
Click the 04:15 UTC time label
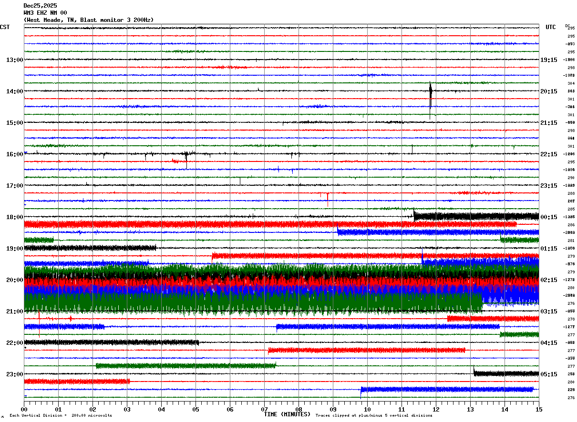click(549, 342)
